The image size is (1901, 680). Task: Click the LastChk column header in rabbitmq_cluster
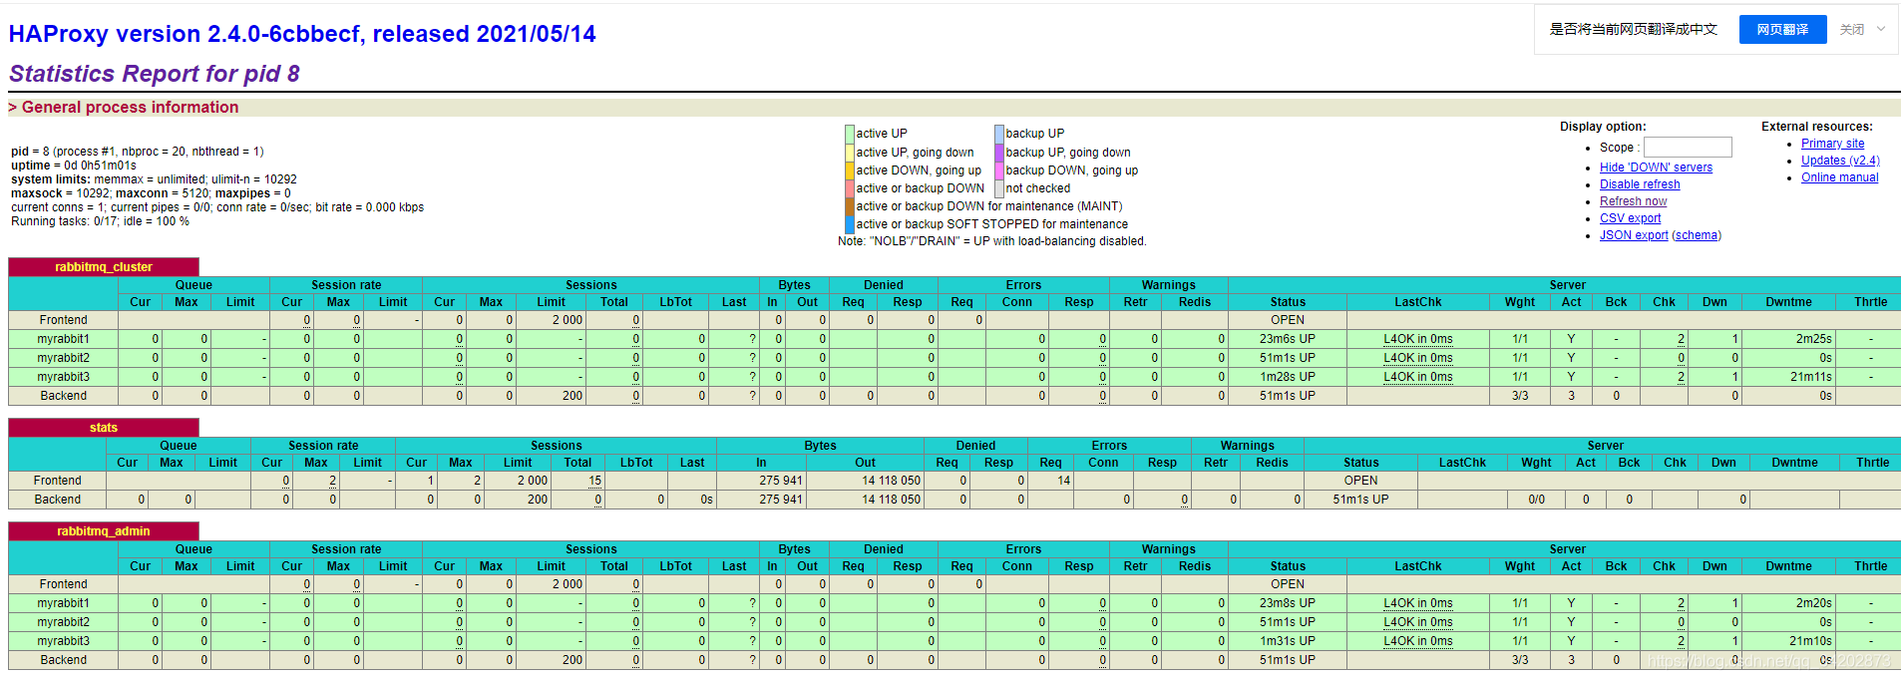1417,302
